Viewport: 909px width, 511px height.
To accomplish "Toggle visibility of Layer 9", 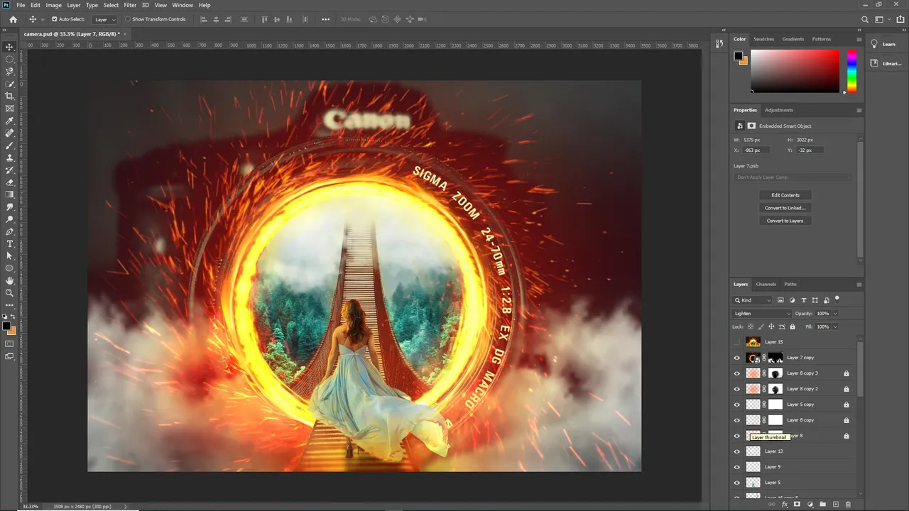I will [x=736, y=467].
